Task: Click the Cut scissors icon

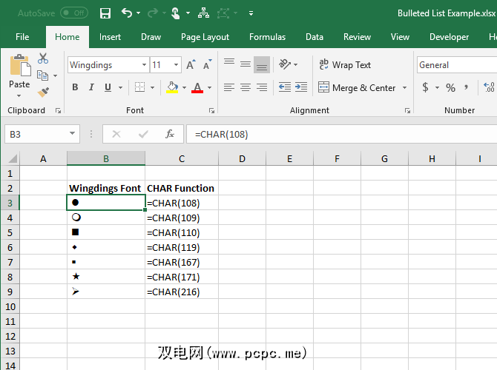Action: (43, 59)
